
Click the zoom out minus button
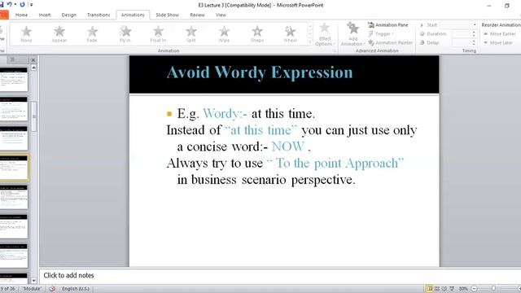474,289
